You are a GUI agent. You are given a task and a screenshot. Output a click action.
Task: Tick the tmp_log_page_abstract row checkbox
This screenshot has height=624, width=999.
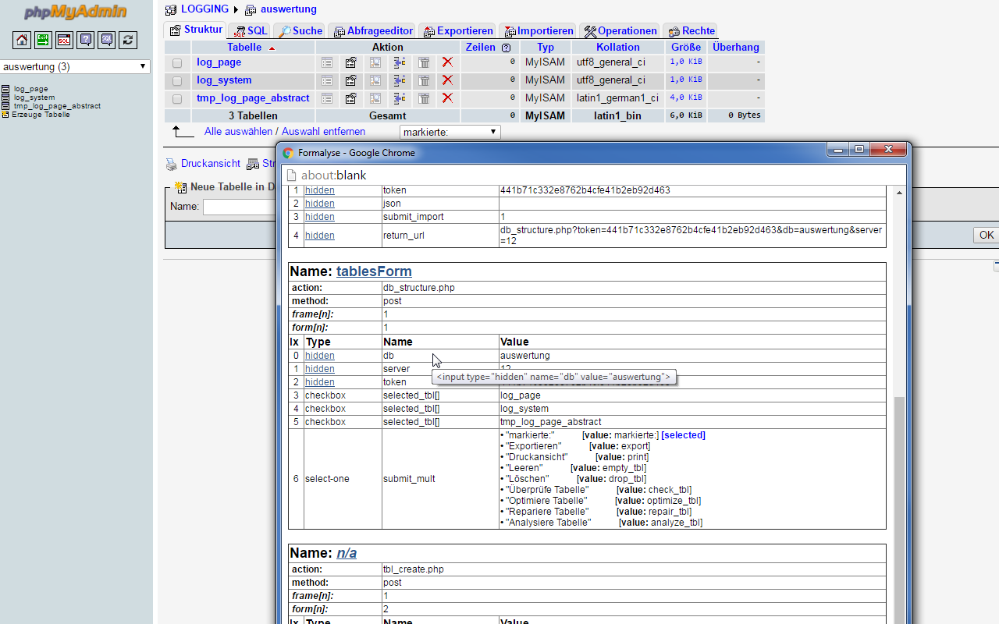(x=177, y=99)
